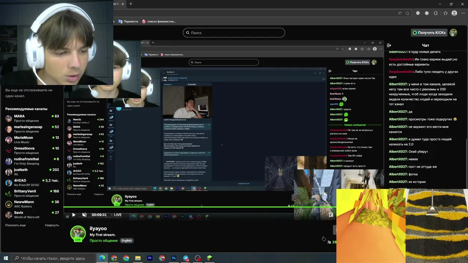Close the current browser tab
This screenshot has width=468, height=263.
coord(122,4)
